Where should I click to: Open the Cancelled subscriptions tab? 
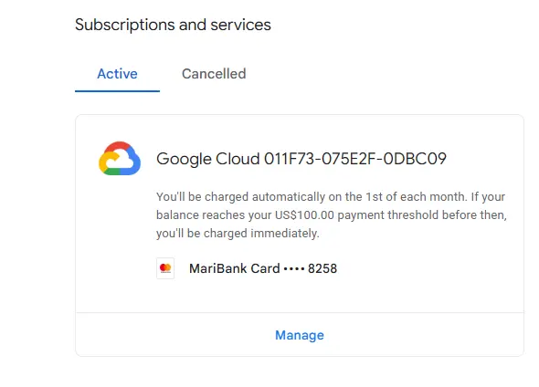(x=214, y=74)
